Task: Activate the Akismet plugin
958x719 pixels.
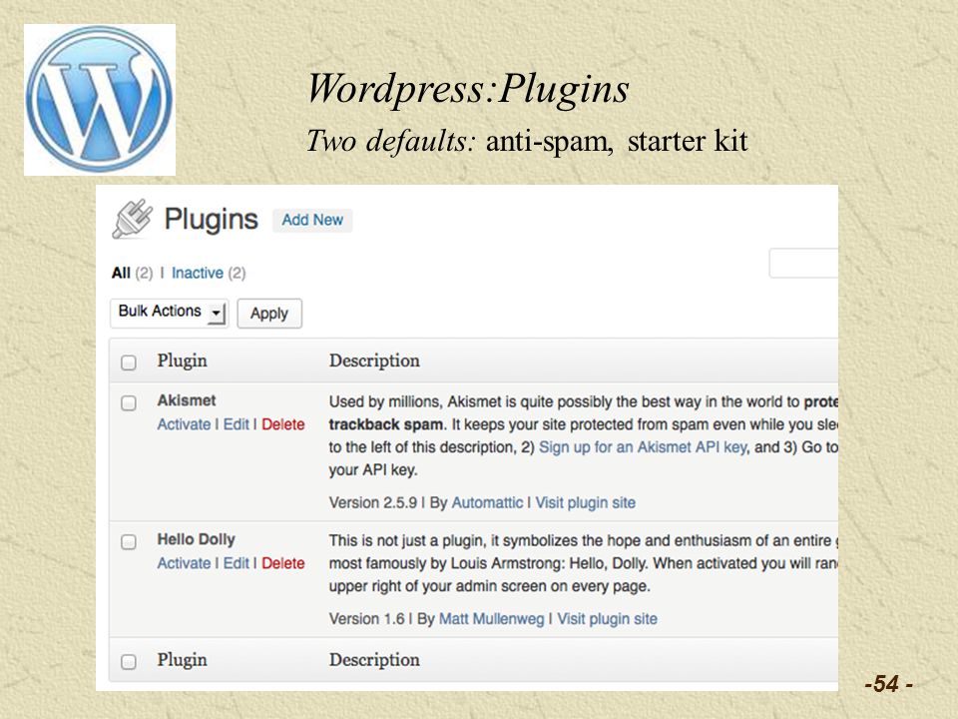Action: pos(184,424)
